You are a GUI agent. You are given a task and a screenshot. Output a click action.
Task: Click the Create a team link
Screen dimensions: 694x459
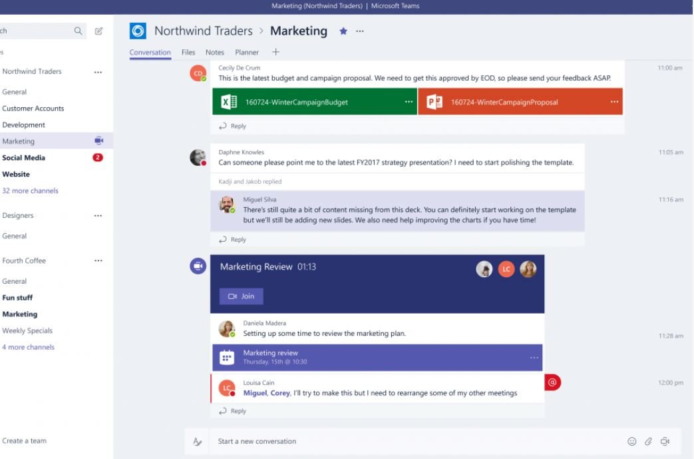(24, 441)
